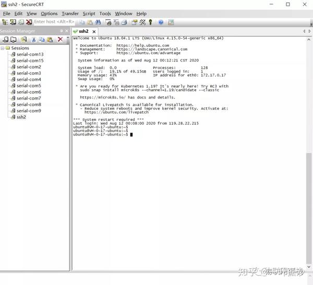Click red Delete icon in Session Manager
Image resolution: width=313 pixels, height=285 pixels.
click(x=60, y=39)
